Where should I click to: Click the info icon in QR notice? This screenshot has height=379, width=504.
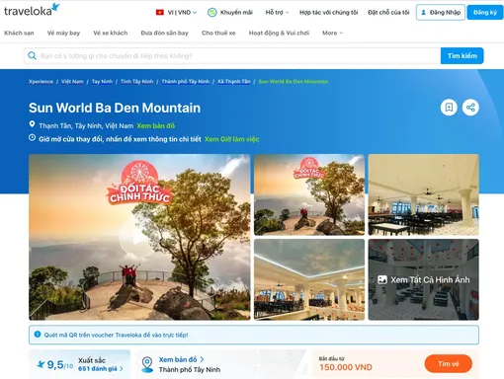[38, 335]
